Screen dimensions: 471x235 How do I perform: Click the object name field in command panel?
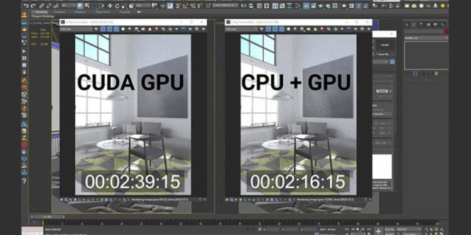click(x=424, y=32)
